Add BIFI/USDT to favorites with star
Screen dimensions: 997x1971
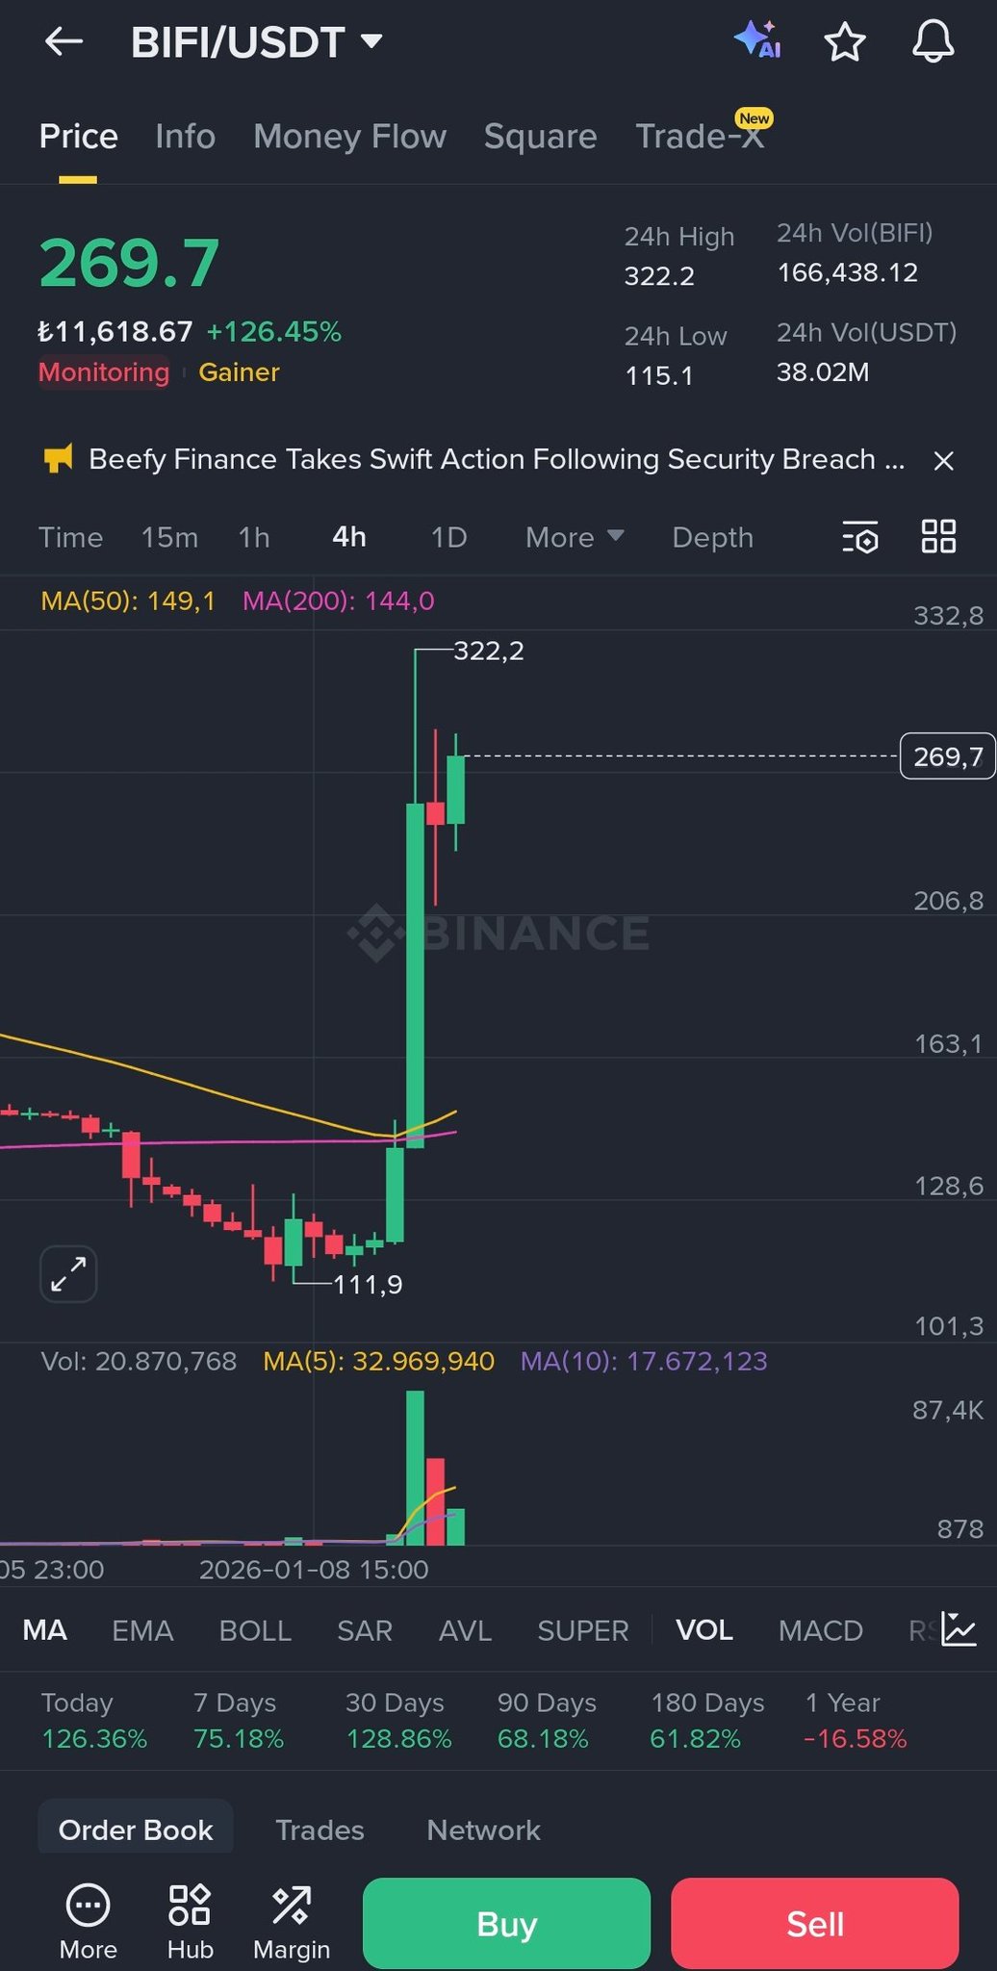845,42
